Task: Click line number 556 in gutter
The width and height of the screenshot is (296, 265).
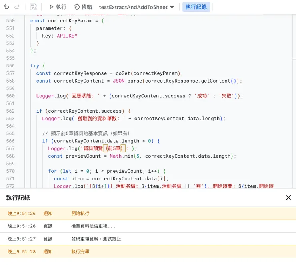Action: (10, 66)
